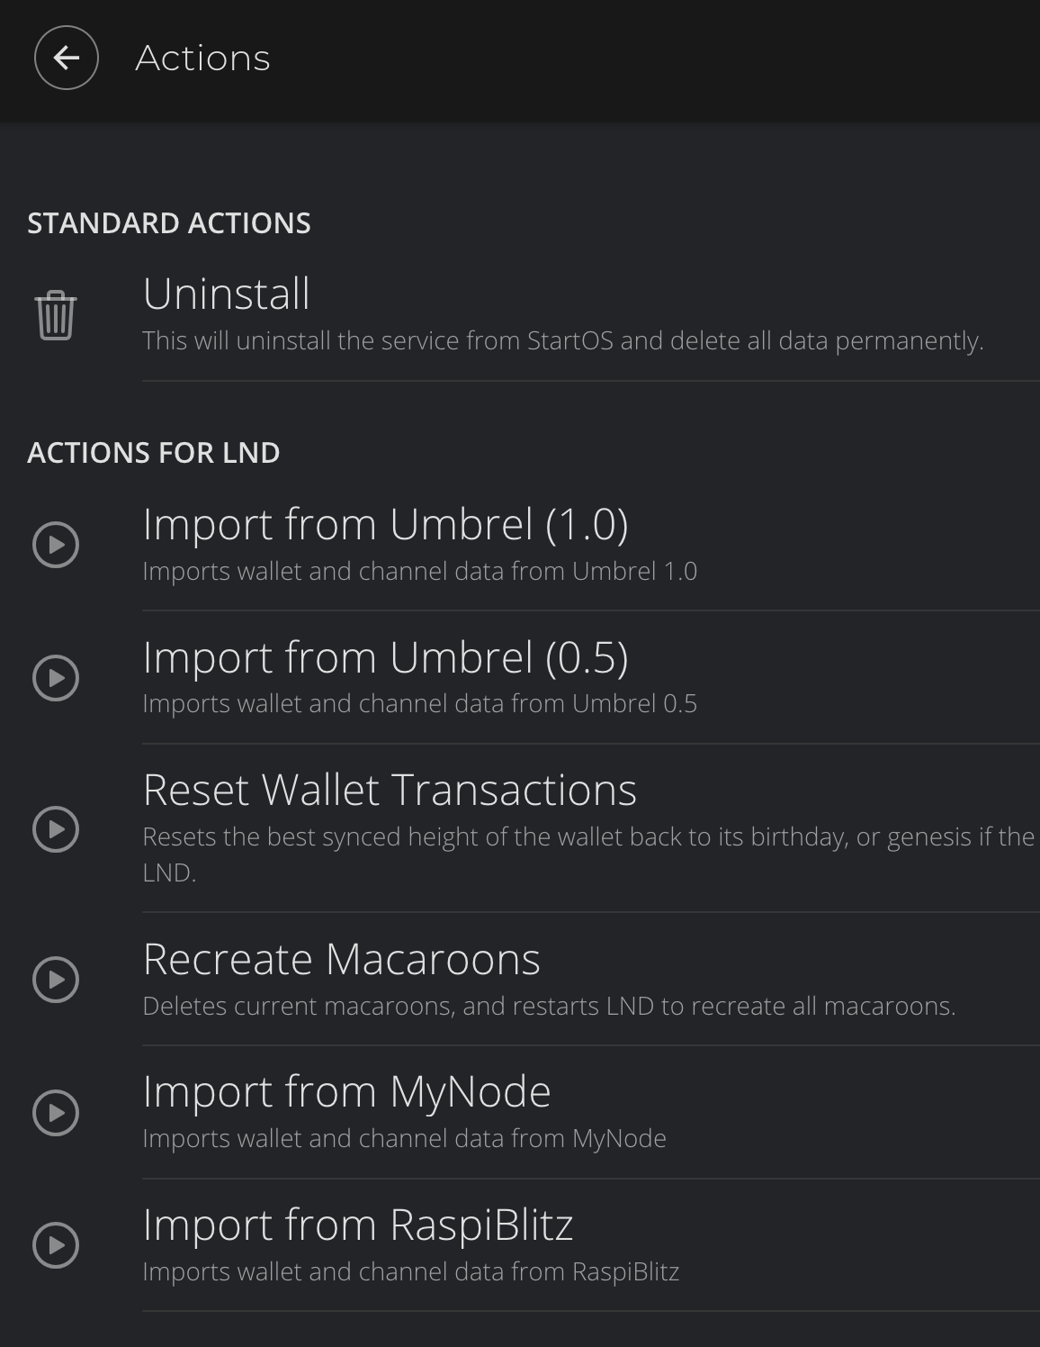Run the Import from Umbrel (1.0) action
Viewport: 1040px width, 1347px height.
[387, 523]
